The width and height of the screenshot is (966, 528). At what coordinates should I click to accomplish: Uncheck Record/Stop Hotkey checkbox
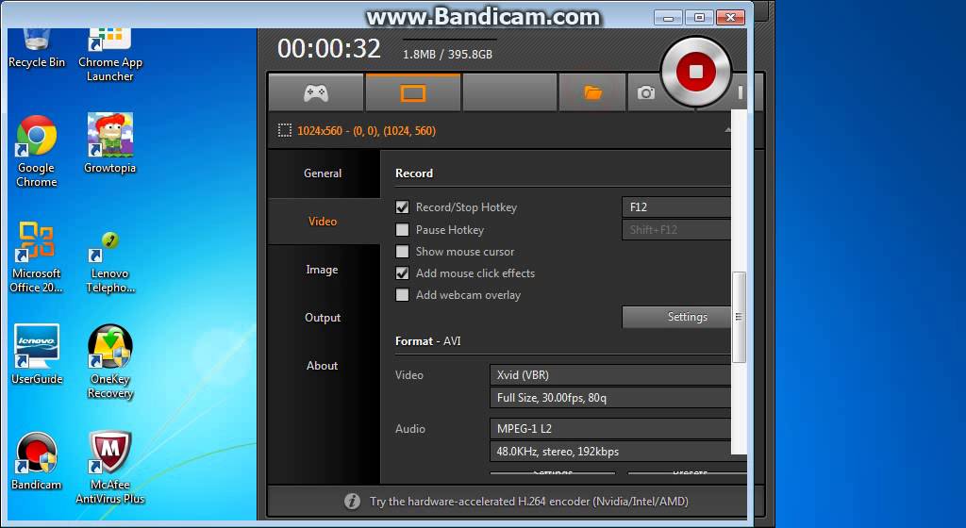pos(402,207)
